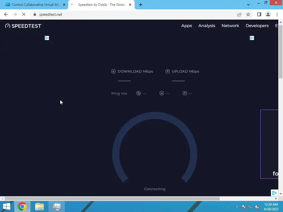Open the Windows Start menu
The width and height of the screenshot is (283, 212).
(7, 206)
